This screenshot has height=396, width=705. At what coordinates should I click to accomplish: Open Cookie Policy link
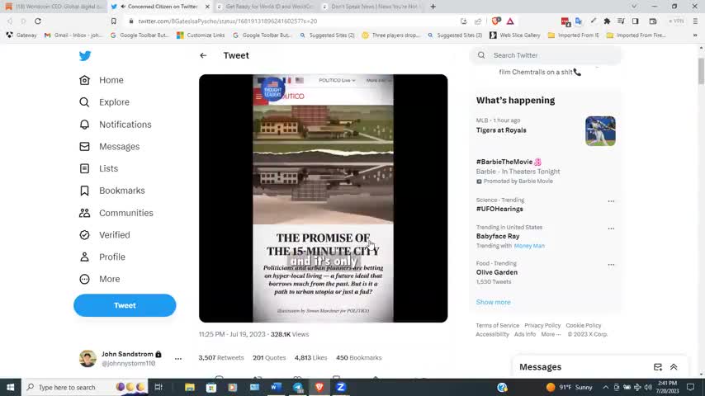(583, 325)
